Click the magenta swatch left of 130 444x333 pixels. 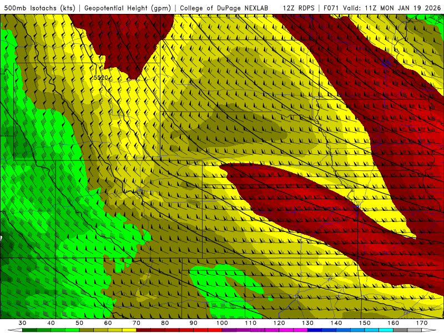tap(301, 330)
